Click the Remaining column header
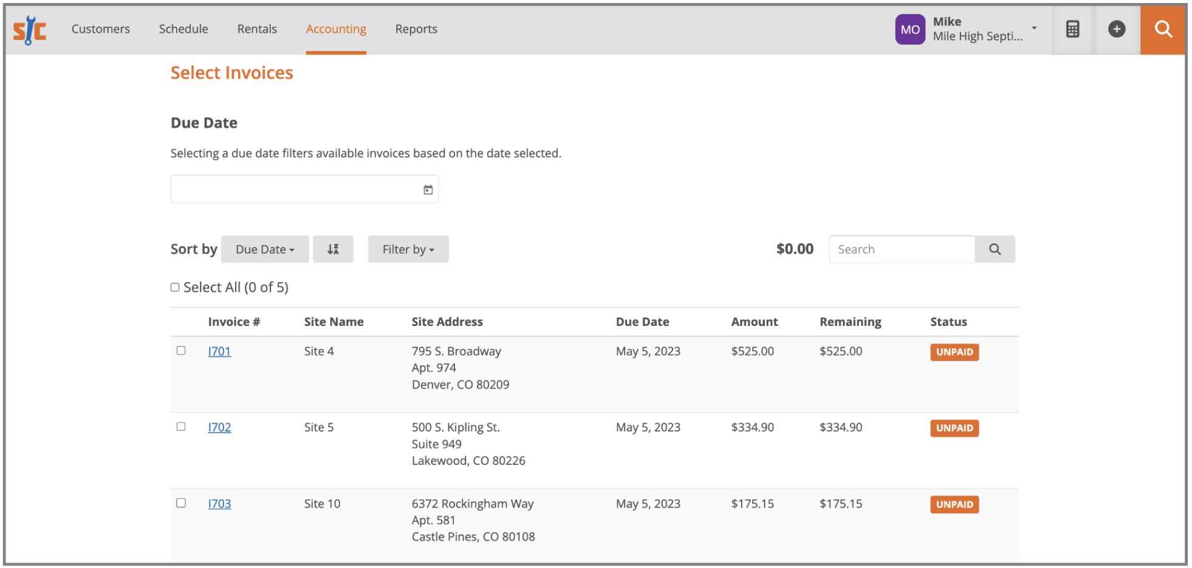Image resolution: width=1192 pixels, height=568 pixels. (x=850, y=322)
